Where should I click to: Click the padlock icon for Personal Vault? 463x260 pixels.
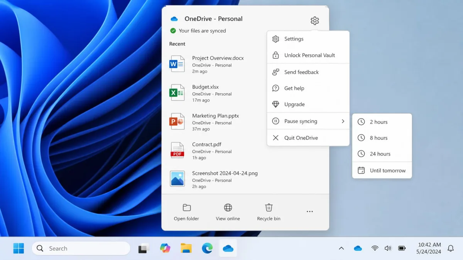pos(275,55)
